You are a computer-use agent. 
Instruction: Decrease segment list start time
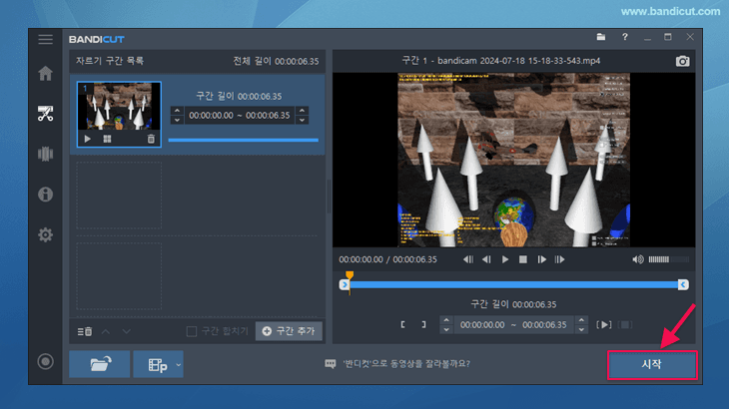(177, 120)
